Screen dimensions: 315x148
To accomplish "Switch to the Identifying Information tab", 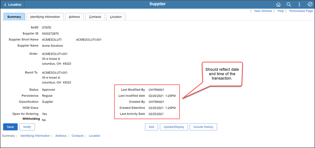I will [x=45, y=17].
